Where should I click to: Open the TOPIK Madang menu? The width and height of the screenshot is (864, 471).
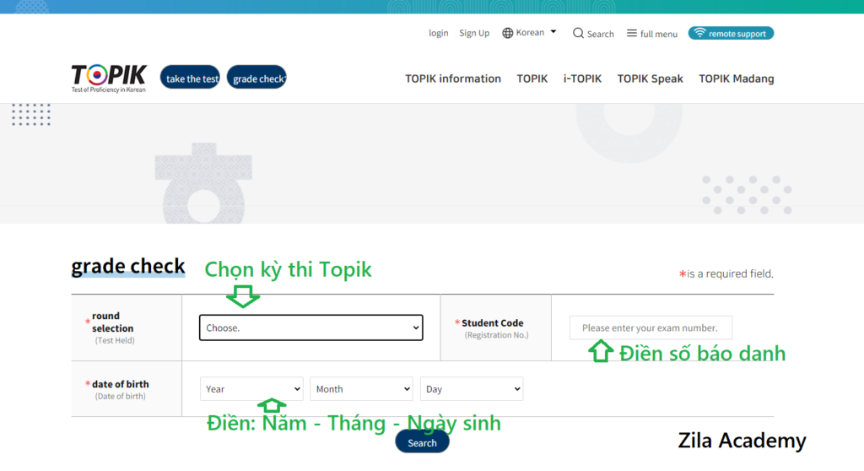point(736,78)
